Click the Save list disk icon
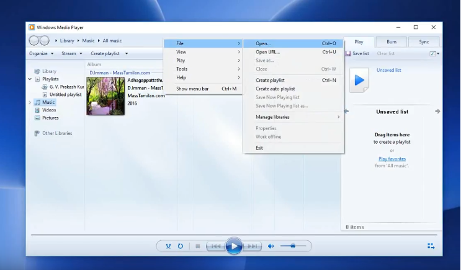The width and height of the screenshot is (461, 270). click(348, 54)
